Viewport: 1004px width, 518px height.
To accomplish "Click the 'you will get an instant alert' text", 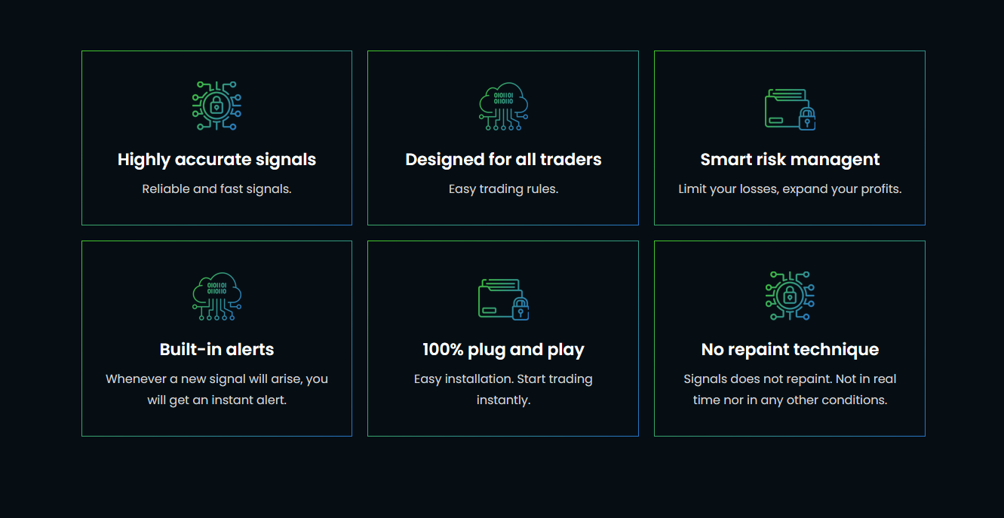I will pos(216,400).
